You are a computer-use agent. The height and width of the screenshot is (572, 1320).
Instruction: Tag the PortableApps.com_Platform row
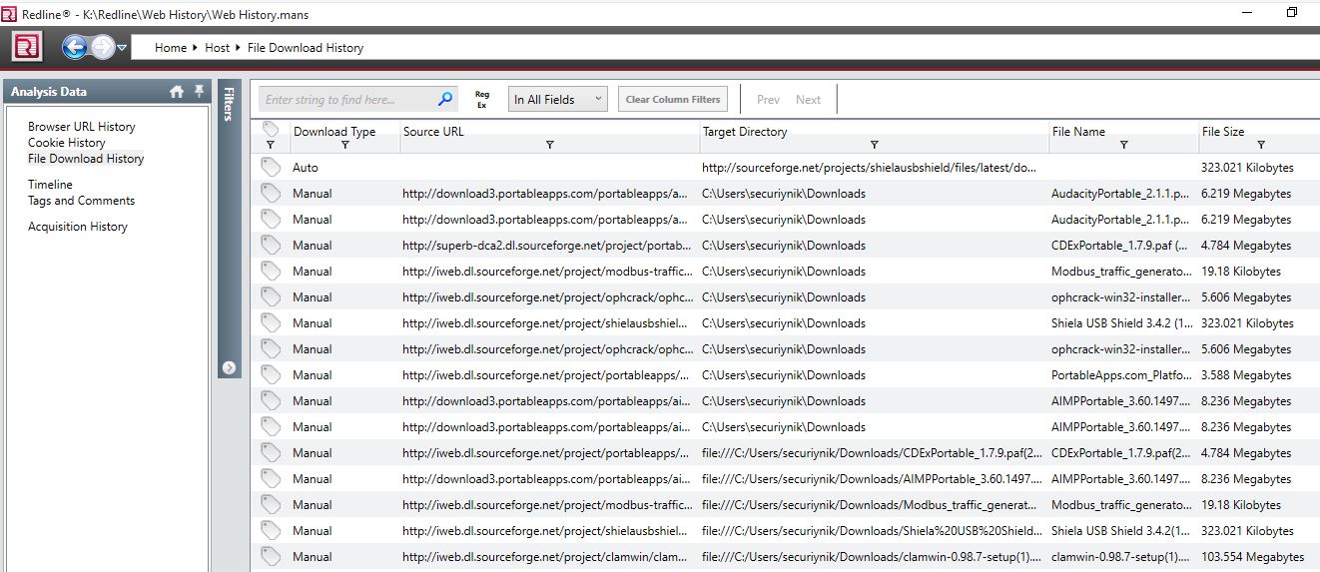point(271,374)
